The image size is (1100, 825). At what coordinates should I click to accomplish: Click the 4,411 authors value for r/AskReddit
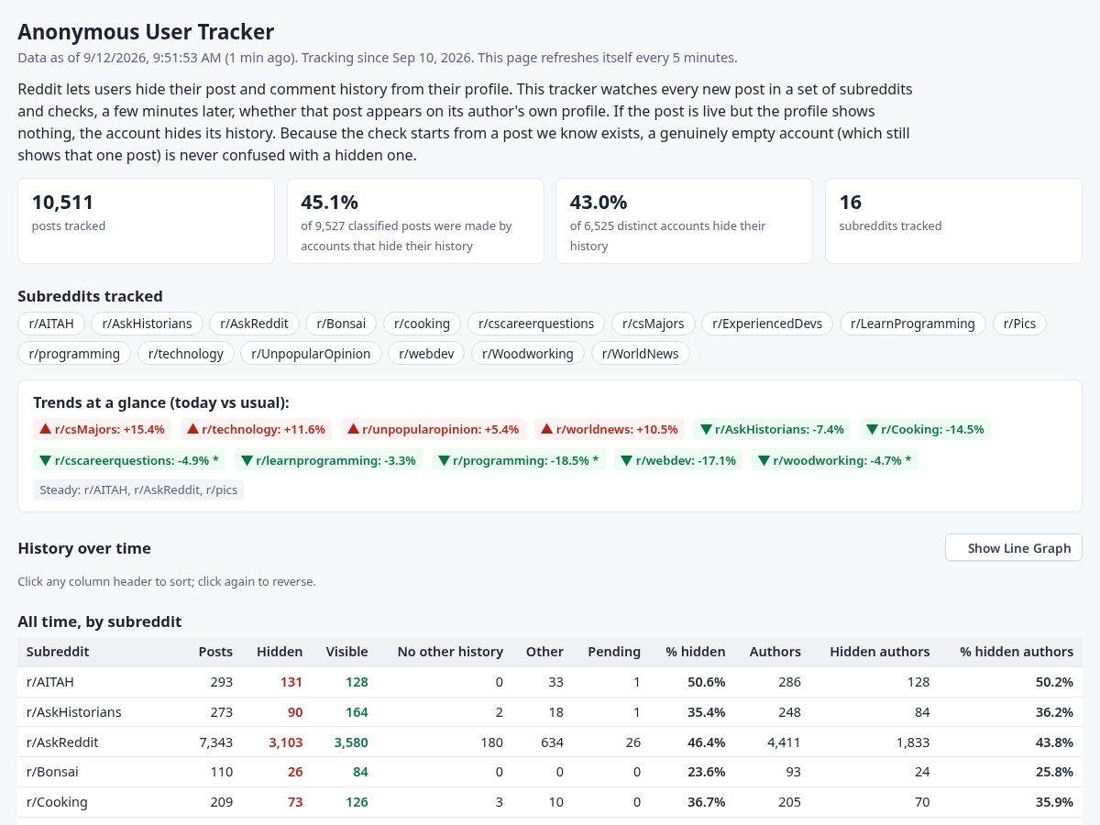click(784, 742)
